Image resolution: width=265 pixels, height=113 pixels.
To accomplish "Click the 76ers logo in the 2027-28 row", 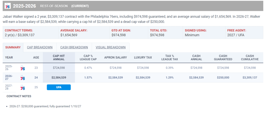I will click(23, 87).
